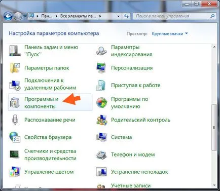Open the Учетные записи link

point(131,185)
